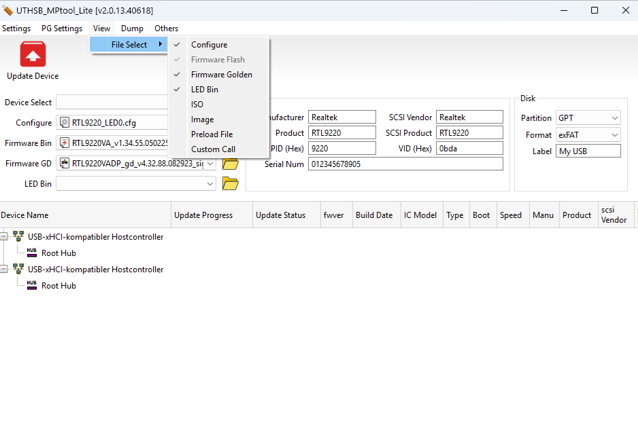The width and height of the screenshot is (638, 421).
Task: Select the first Root Hub icon
Action: [x=32, y=253]
